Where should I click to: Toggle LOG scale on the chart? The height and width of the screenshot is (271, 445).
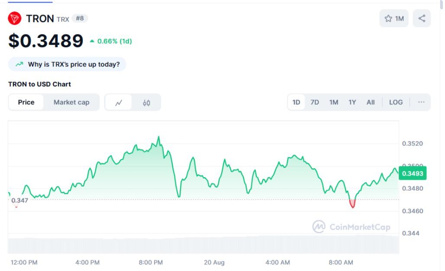[x=396, y=102]
